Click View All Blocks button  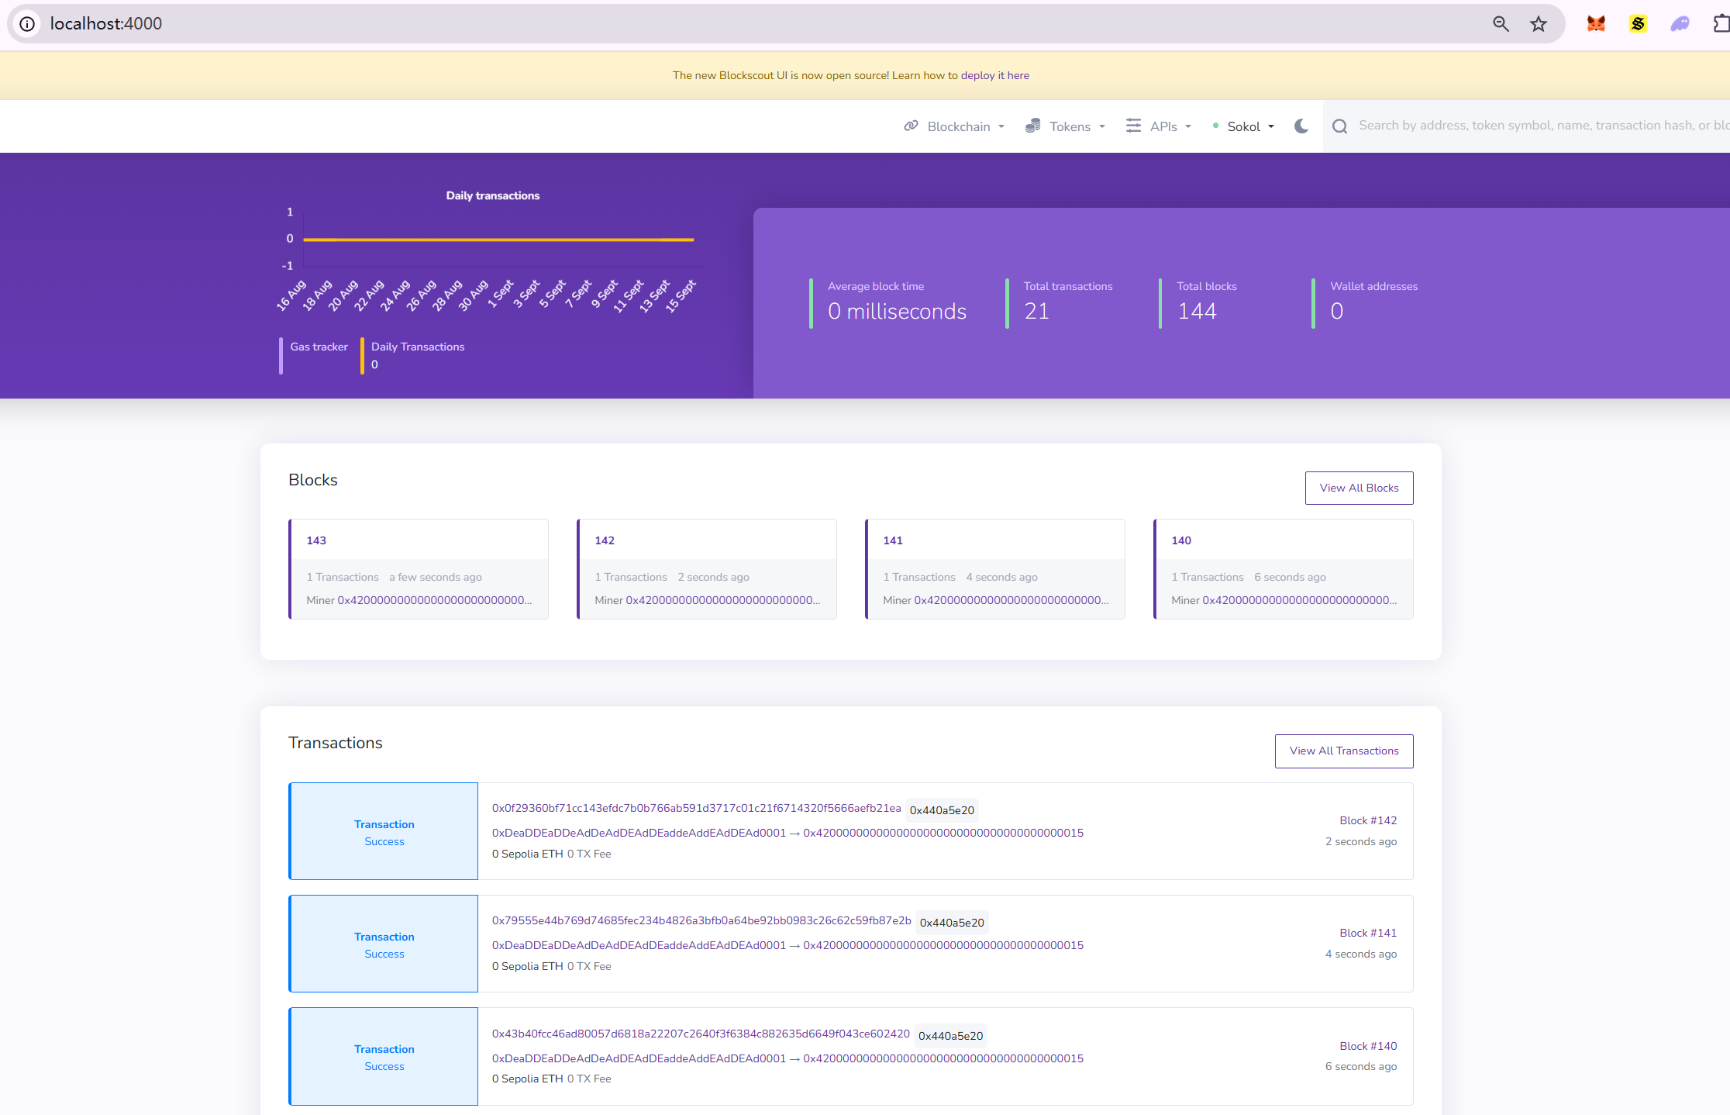point(1359,488)
